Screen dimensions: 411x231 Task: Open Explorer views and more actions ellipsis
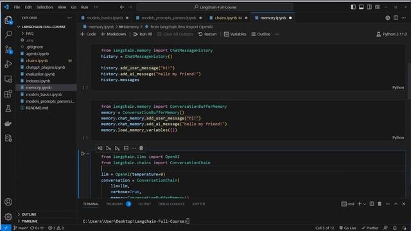pyautogui.click(x=69, y=18)
